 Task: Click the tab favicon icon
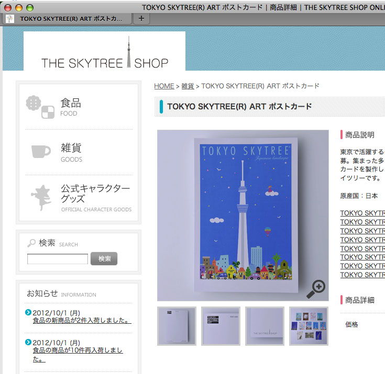point(10,19)
